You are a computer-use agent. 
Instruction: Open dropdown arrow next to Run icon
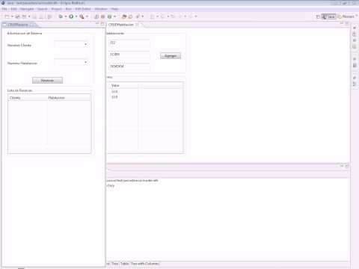[x=76, y=16]
